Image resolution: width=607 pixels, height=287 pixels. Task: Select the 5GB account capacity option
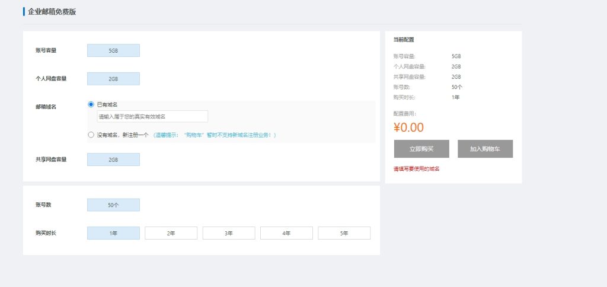coord(113,50)
